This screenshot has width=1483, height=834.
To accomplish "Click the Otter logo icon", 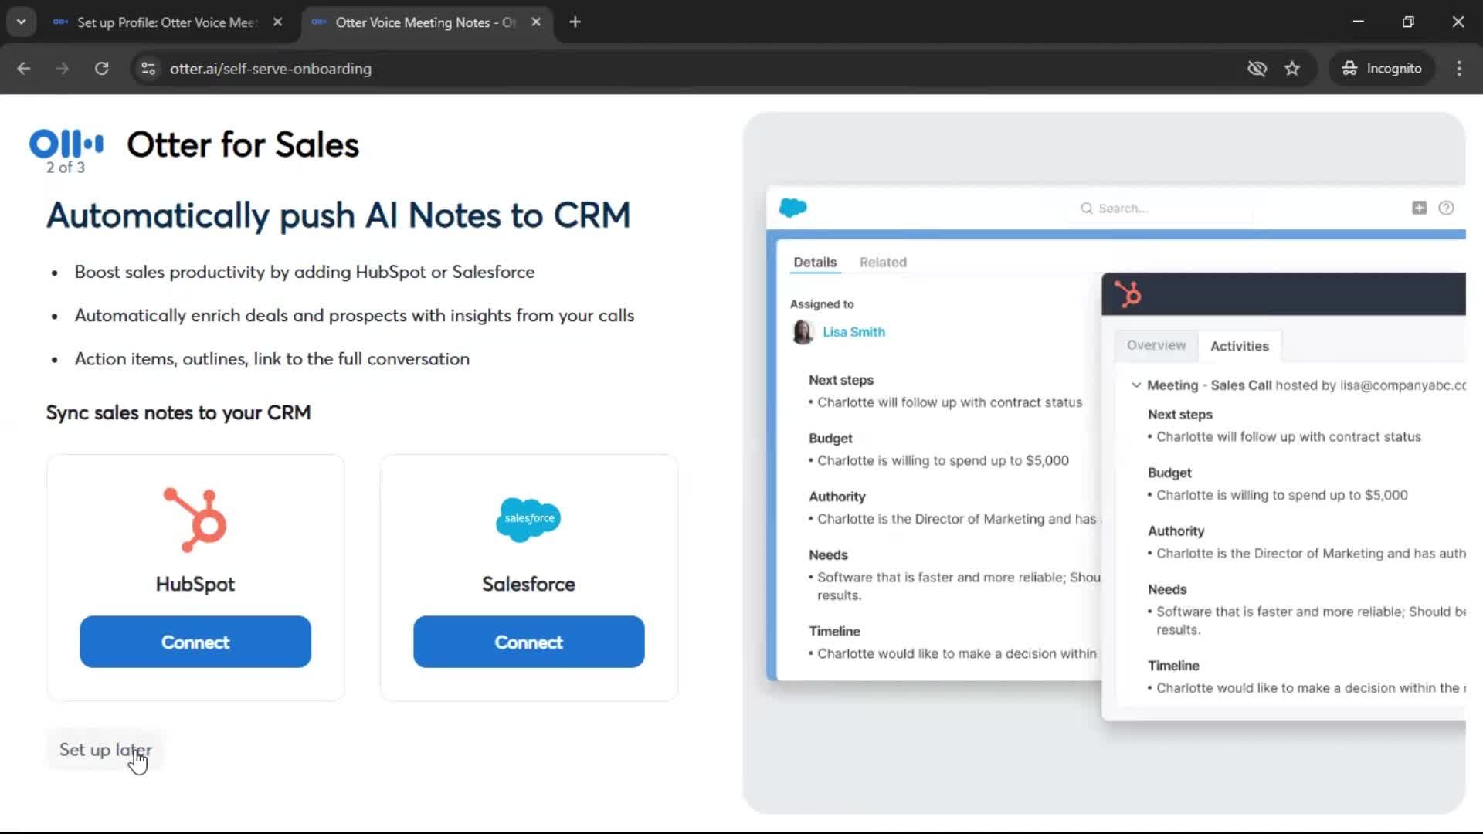I will pos(66,144).
